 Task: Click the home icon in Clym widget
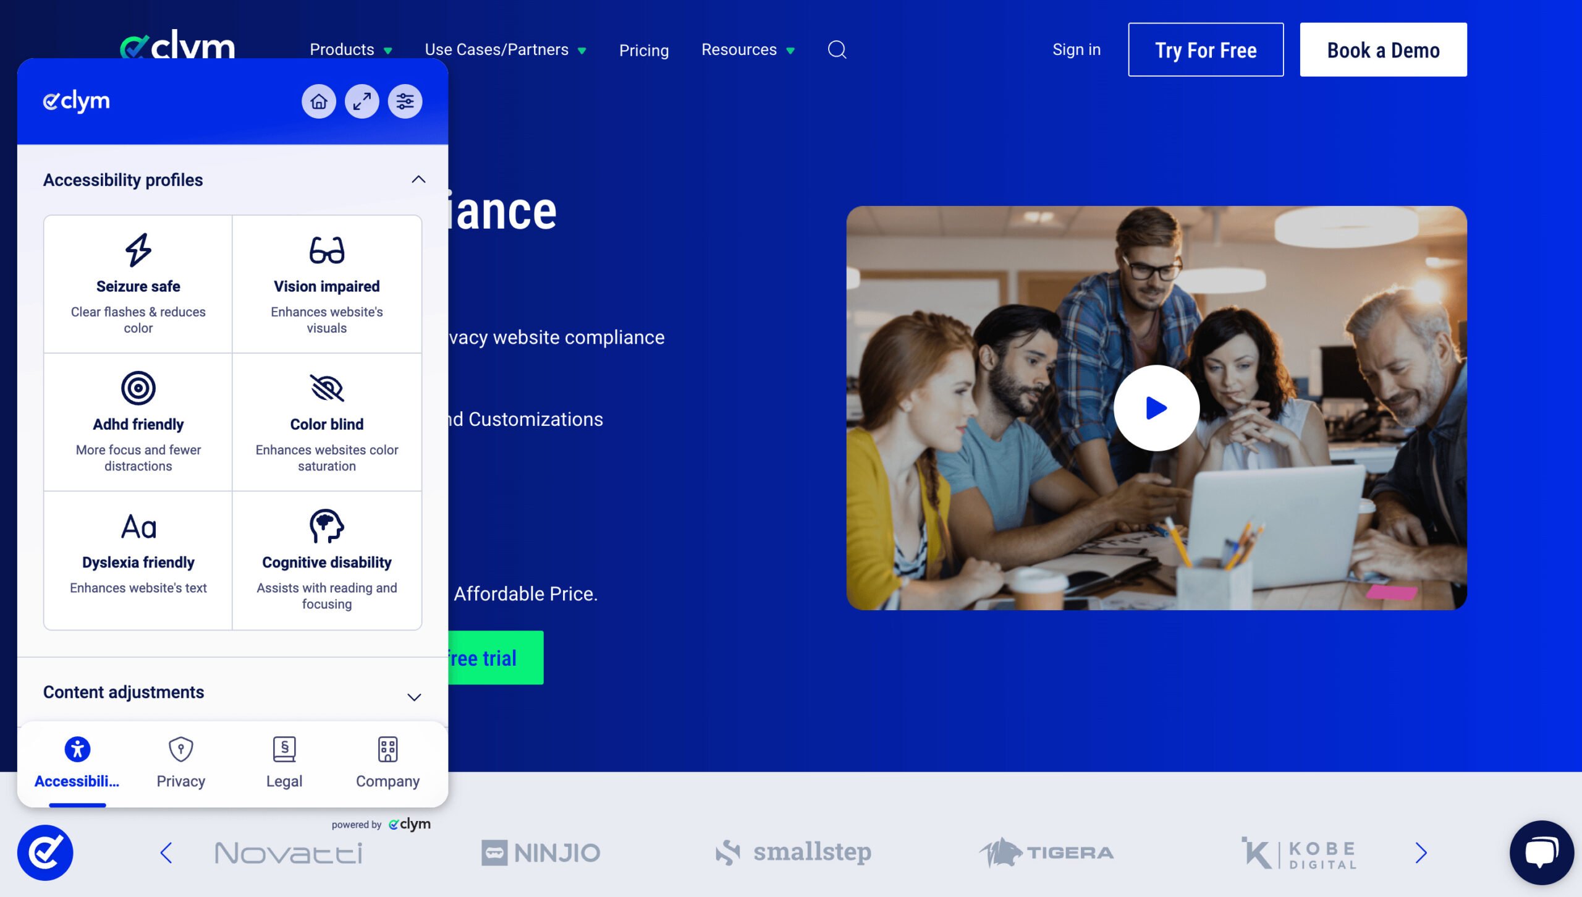point(319,101)
